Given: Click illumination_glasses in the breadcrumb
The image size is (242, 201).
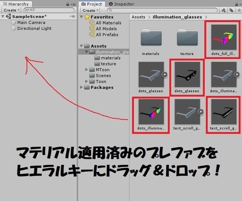Looking at the screenshot, I should click(x=177, y=17).
